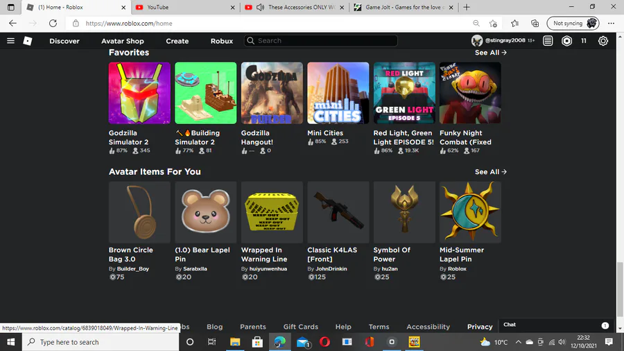
Task: Open the Help footer link
Action: [x=343, y=327]
